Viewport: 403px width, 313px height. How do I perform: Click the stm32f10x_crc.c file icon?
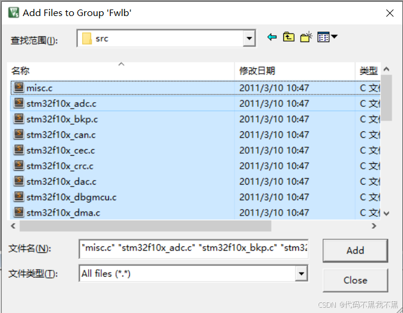(x=18, y=166)
